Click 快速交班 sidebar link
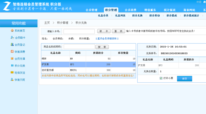Image resolution: width=206 pixels, height=114 pixels. pos(20,80)
